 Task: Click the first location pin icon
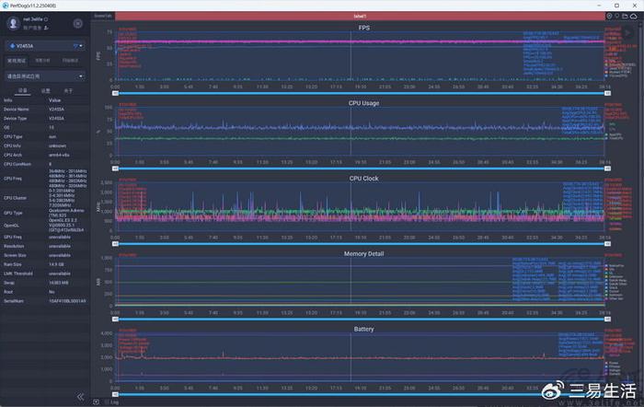pos(609,16)
